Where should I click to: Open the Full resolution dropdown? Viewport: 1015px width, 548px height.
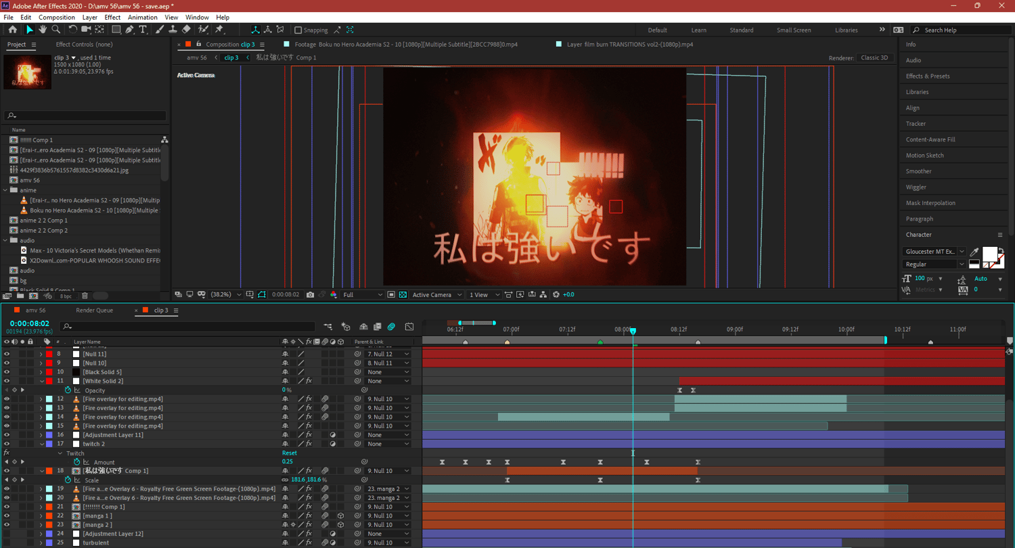[363, 295]
